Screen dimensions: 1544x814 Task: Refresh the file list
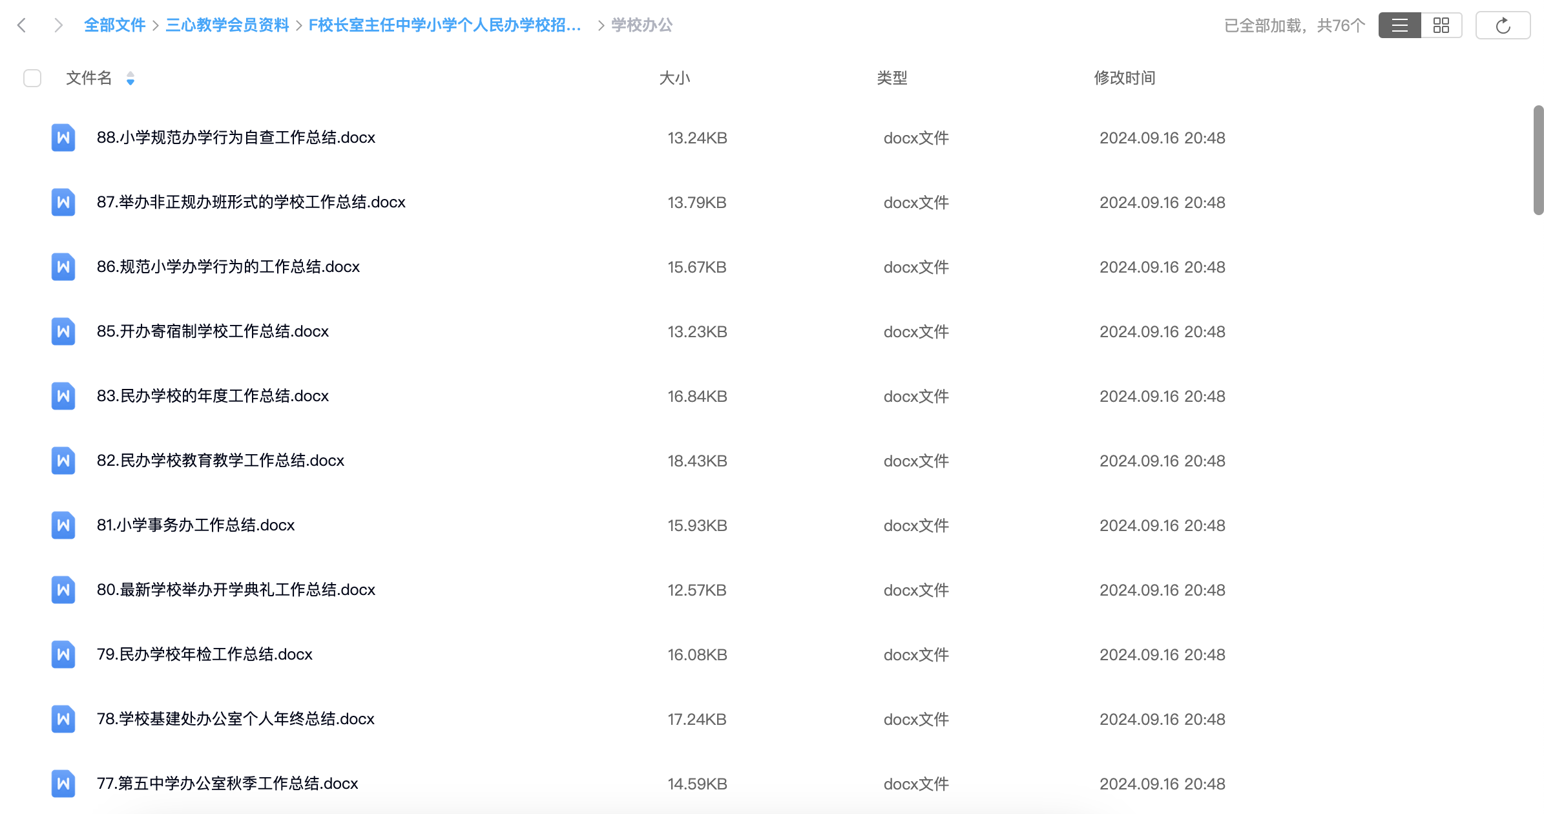point(1503,25)
